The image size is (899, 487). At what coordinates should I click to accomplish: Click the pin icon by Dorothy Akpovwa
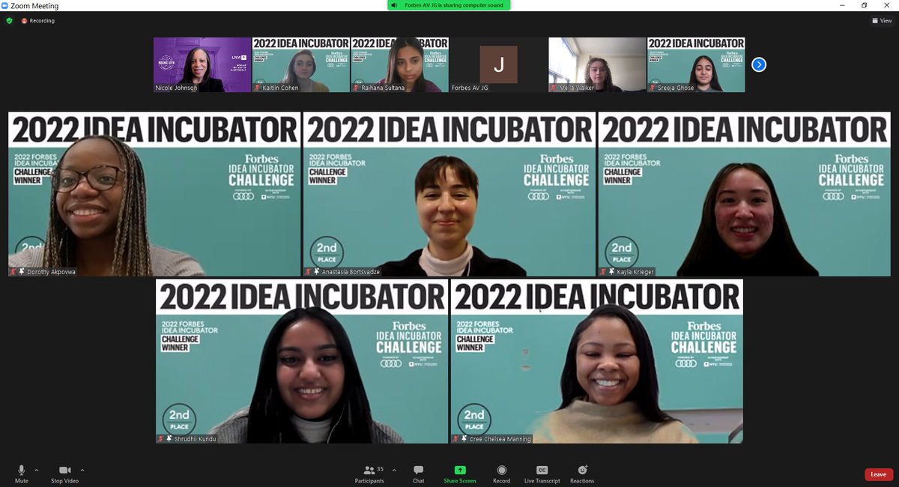[x=21, y=272]
